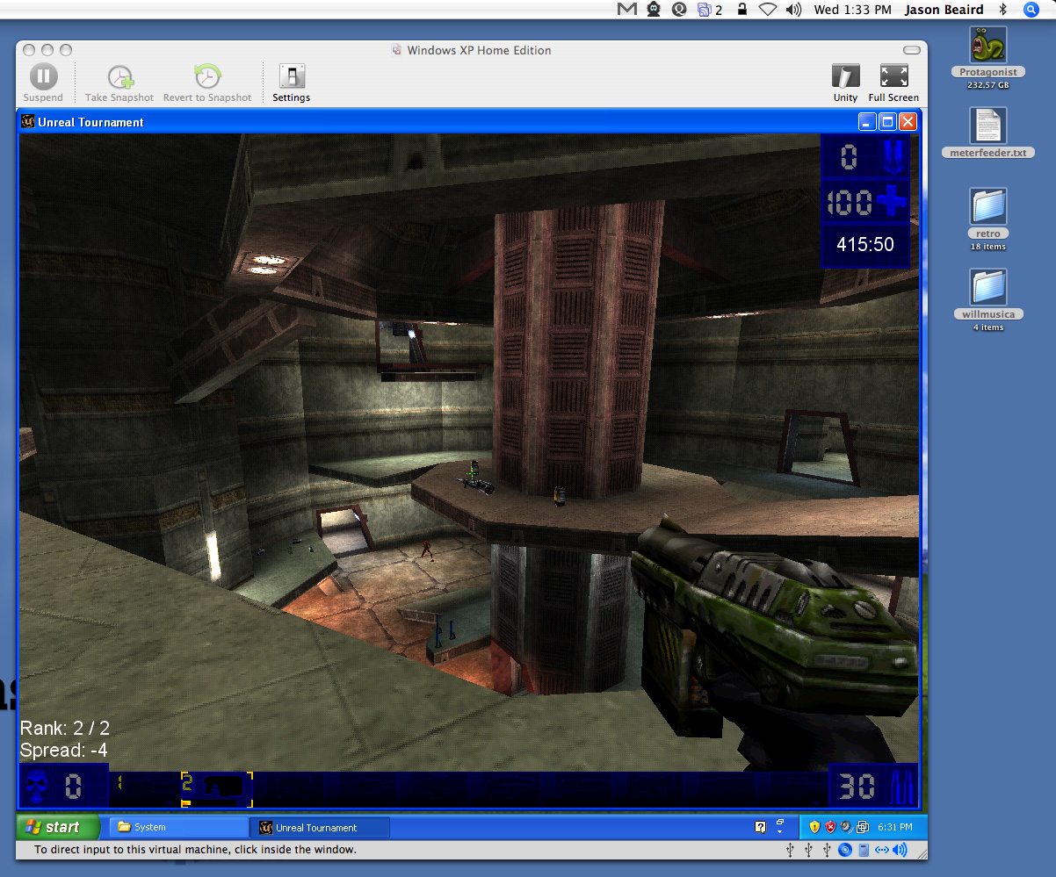Open the virtual machine Settings
Viewport: 1056px width, 877px height.
click(291, 83)
